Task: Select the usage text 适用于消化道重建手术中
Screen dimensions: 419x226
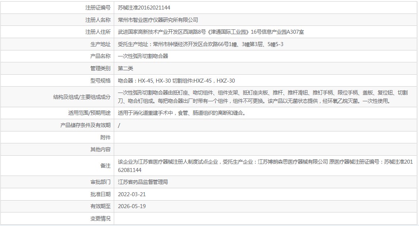Action: pos(145,113)
